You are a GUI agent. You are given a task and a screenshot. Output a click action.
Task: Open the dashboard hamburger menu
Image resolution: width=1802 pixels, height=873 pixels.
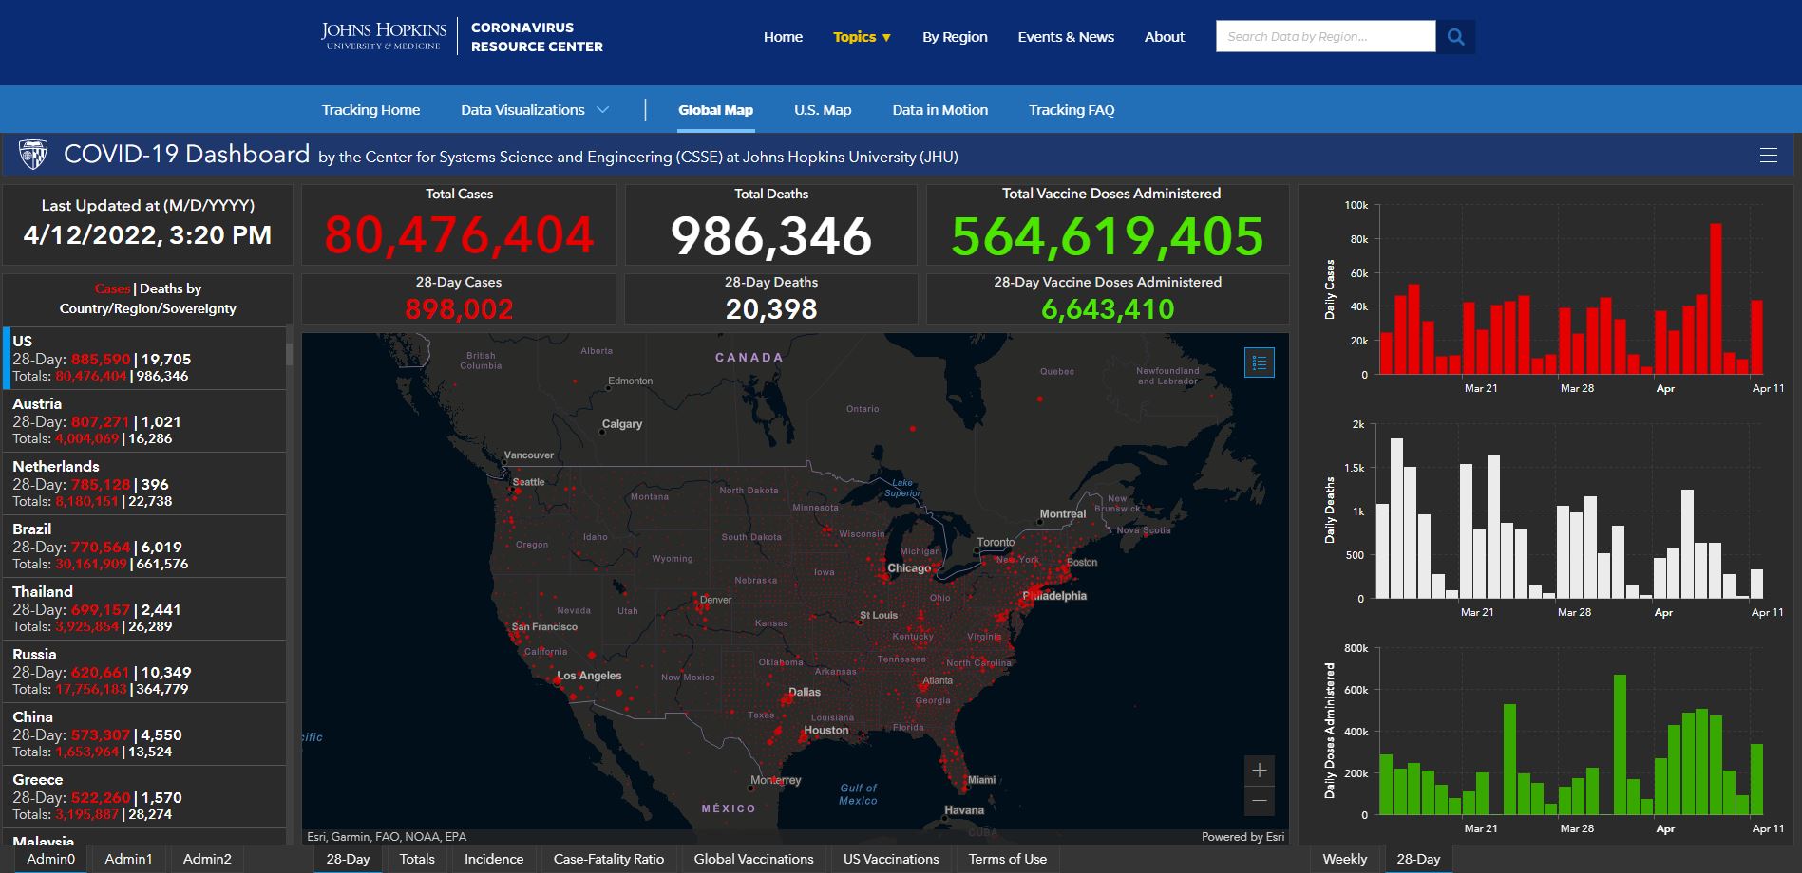pyautogui.click(x=1768, y=156)
